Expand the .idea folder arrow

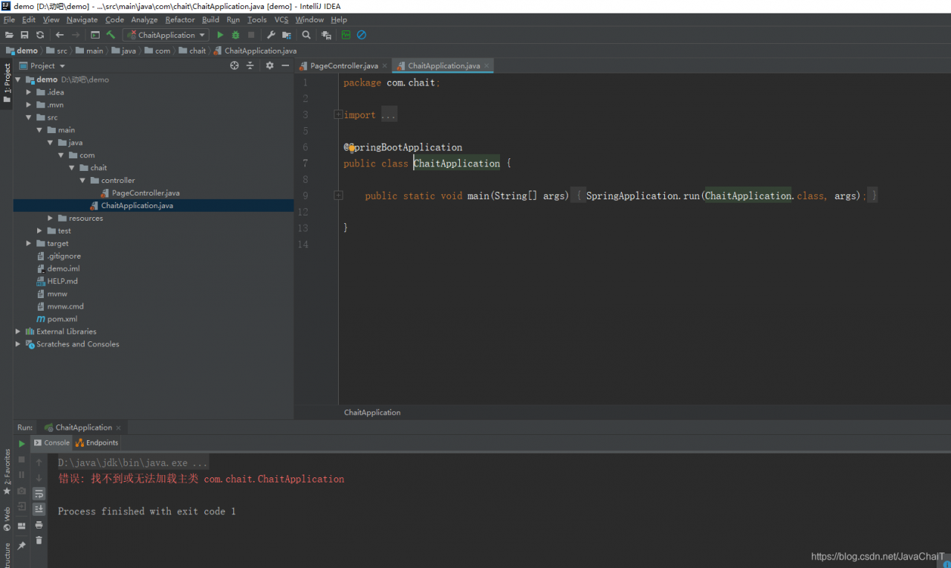pyautogui.click(x=29, y=92)
